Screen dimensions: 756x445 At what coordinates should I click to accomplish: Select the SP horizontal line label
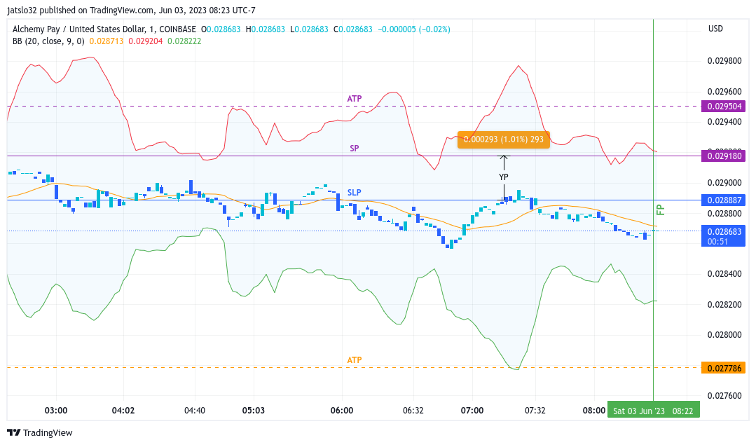pos(355,148)
